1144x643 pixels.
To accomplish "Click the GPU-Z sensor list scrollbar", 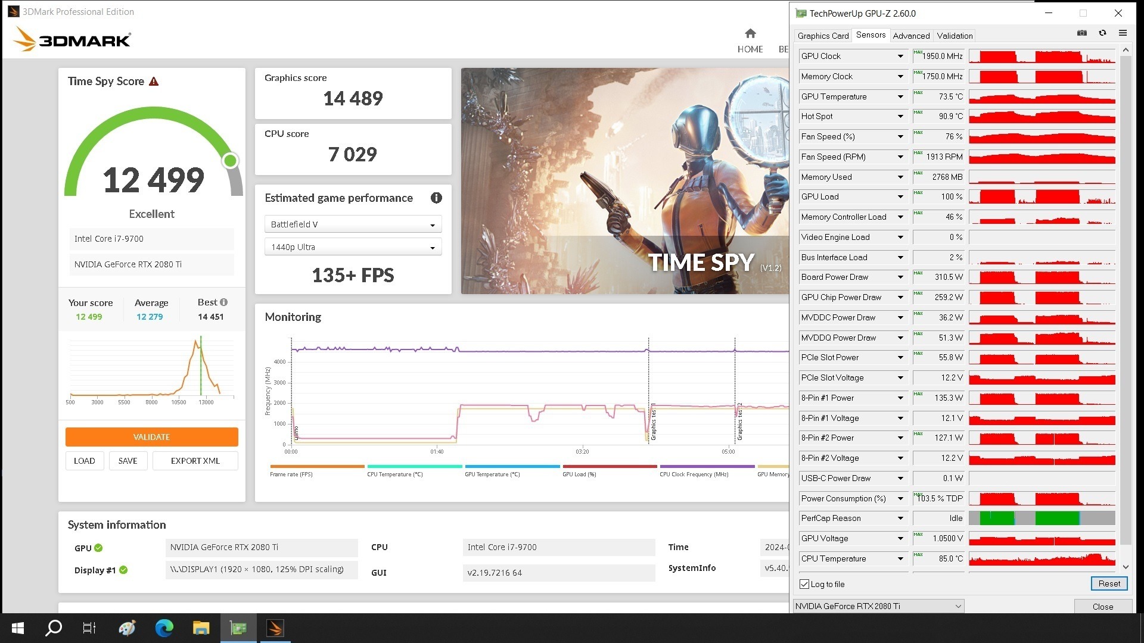I will pyautogui.click(x=1125, y=298).
